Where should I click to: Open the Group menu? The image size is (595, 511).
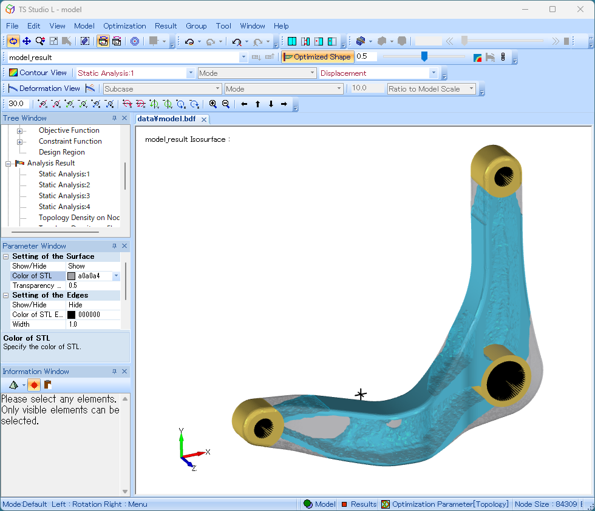pos(196,25)
